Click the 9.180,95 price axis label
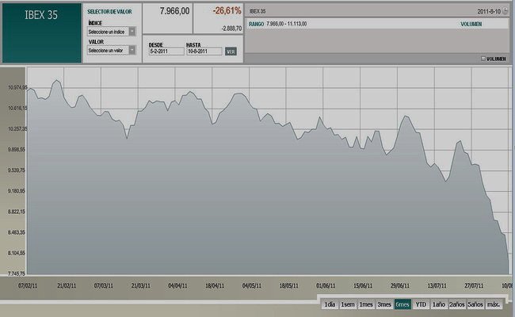 coord(17,191)
